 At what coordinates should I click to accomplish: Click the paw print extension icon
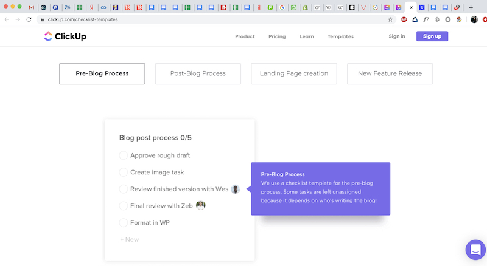(437, 19)
